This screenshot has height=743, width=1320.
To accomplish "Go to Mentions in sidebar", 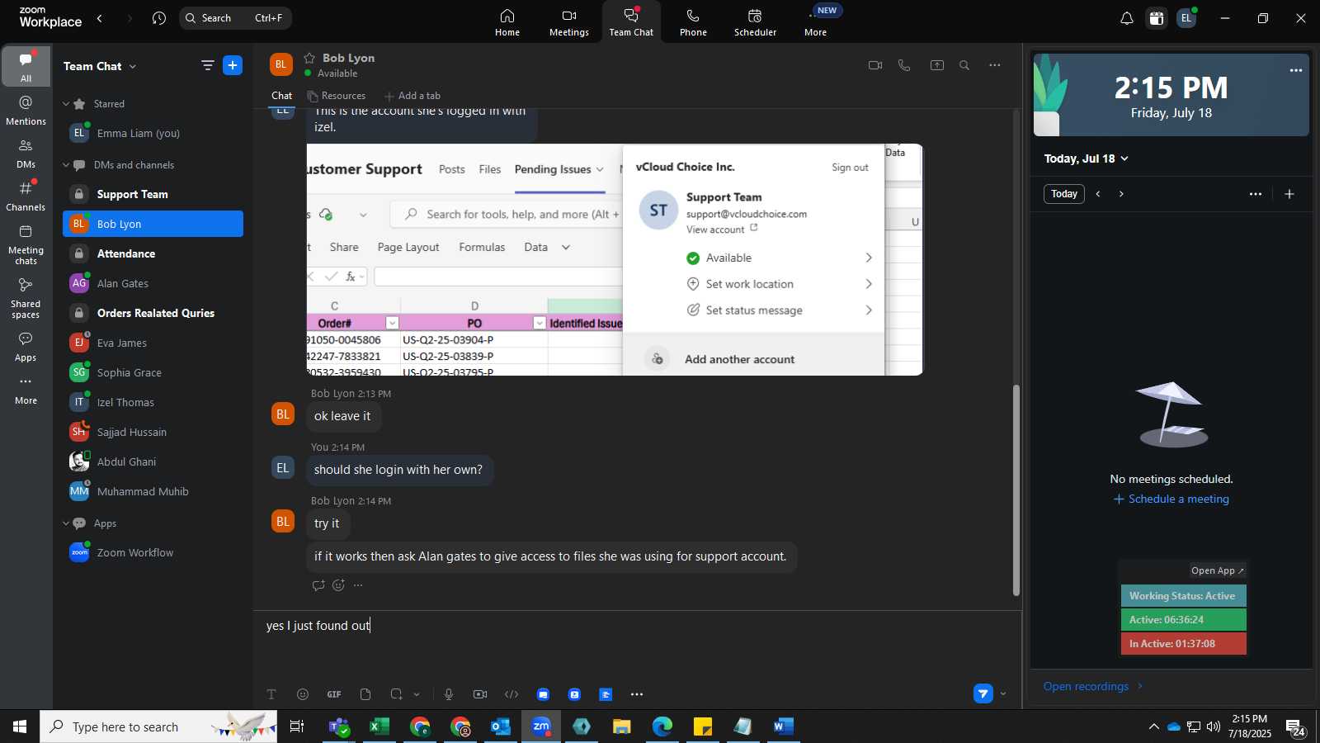I will pos(26,110).
